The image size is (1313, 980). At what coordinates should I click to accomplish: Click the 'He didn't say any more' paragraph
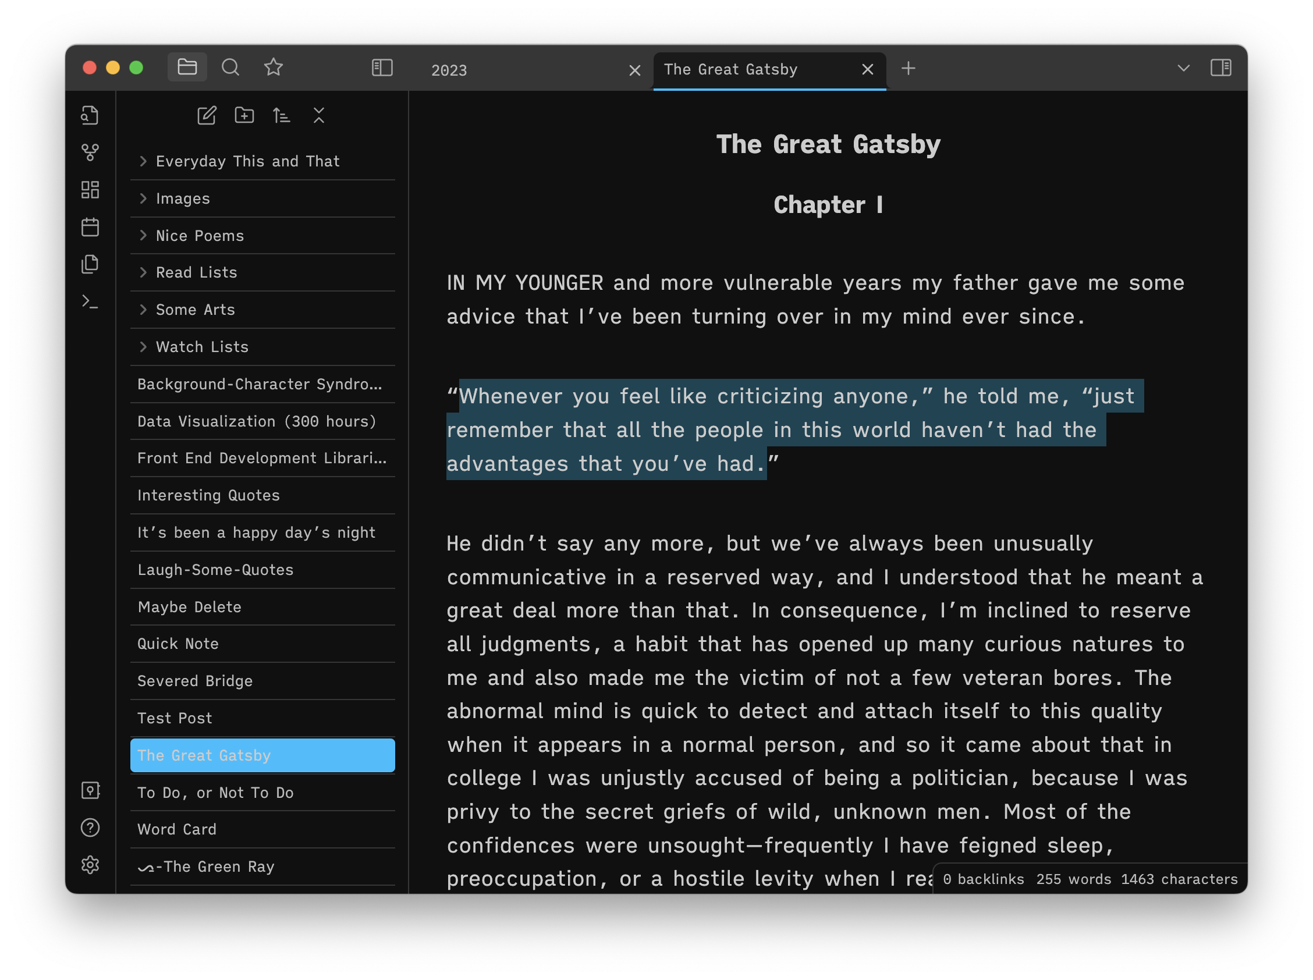tap(825, 711)
